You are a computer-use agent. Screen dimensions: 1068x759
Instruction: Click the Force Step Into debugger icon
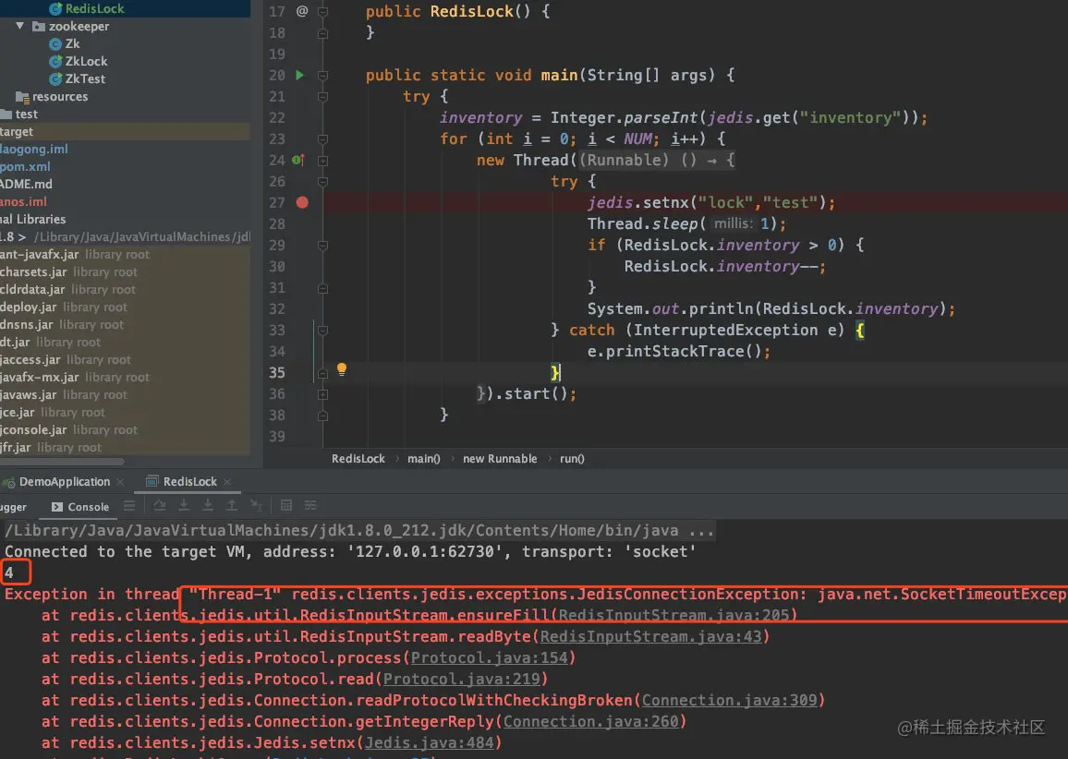tap(208, 505)
